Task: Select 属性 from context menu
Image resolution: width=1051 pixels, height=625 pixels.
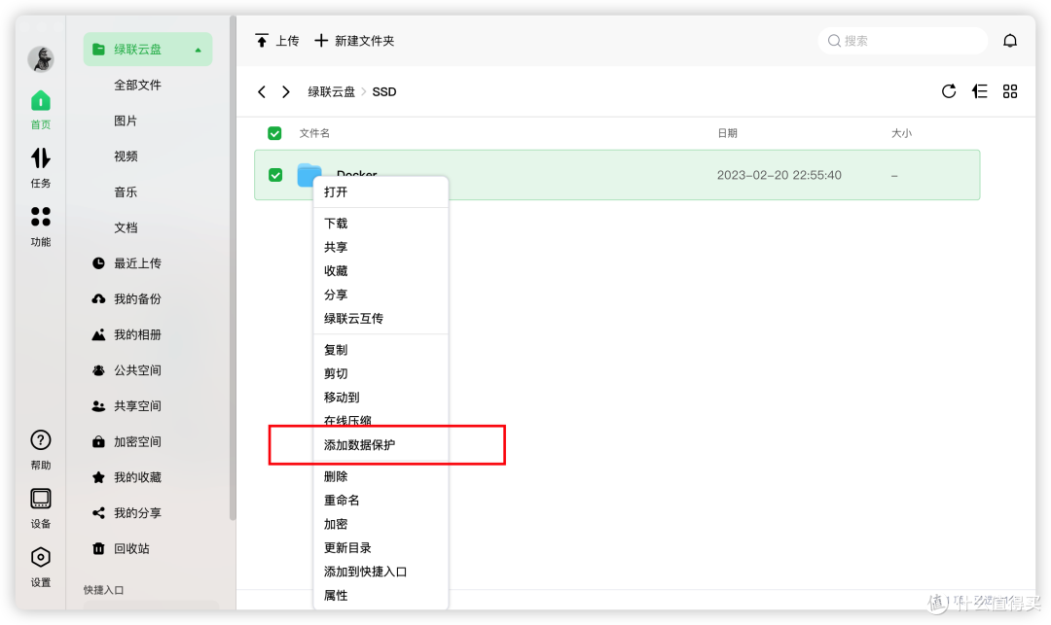Action: point(381,595)
